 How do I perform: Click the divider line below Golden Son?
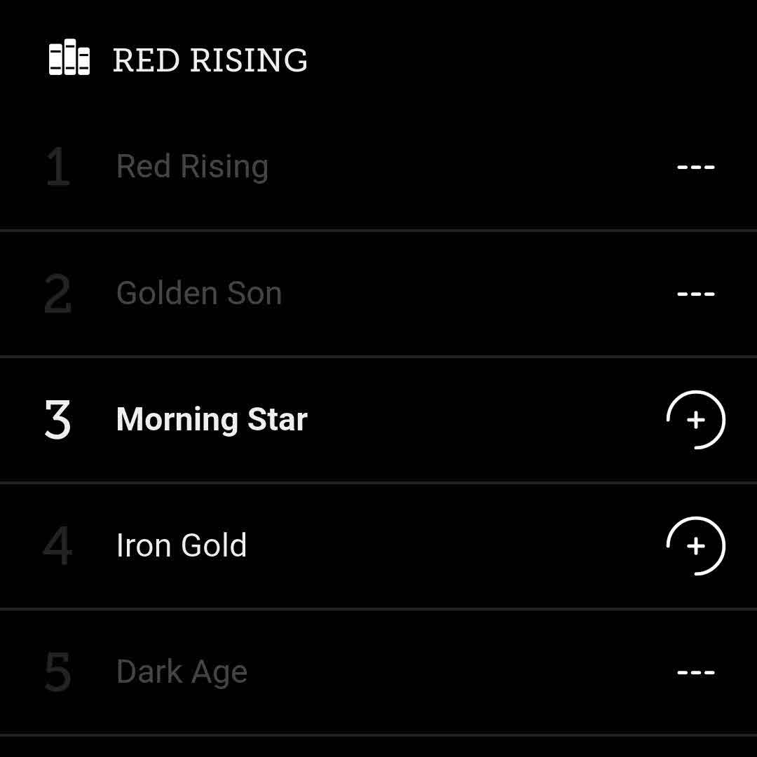[378, 356]
